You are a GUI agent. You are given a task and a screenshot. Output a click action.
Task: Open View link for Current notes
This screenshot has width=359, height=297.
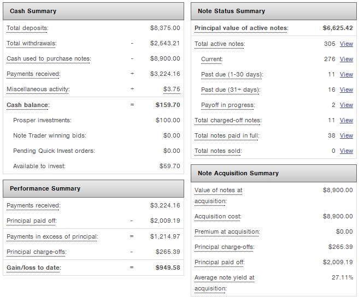[346, 59]
